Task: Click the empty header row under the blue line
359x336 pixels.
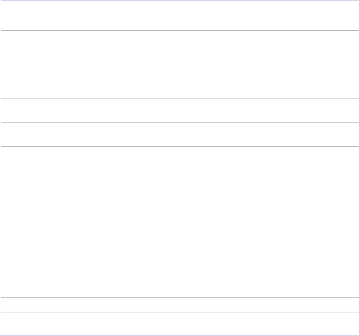Action: pyautogui.click(x=179, y=8)
